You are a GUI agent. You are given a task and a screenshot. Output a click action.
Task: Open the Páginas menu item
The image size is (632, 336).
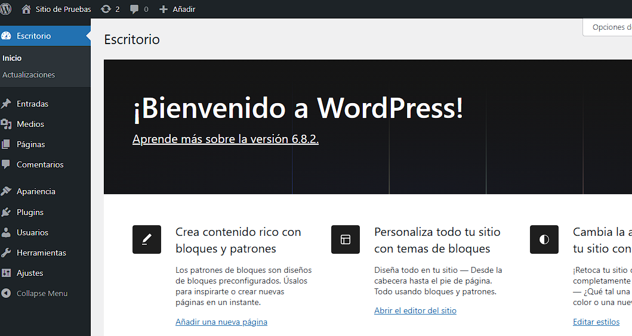[30, 144]
